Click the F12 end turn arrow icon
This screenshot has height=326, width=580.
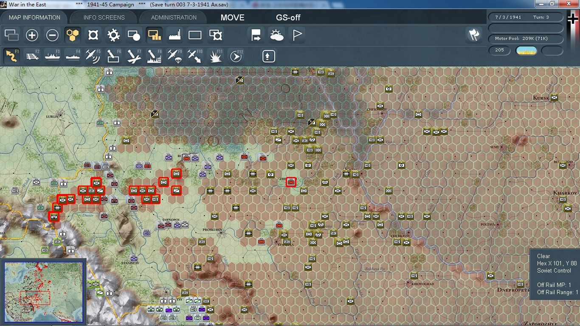click(x=236, y=56)
